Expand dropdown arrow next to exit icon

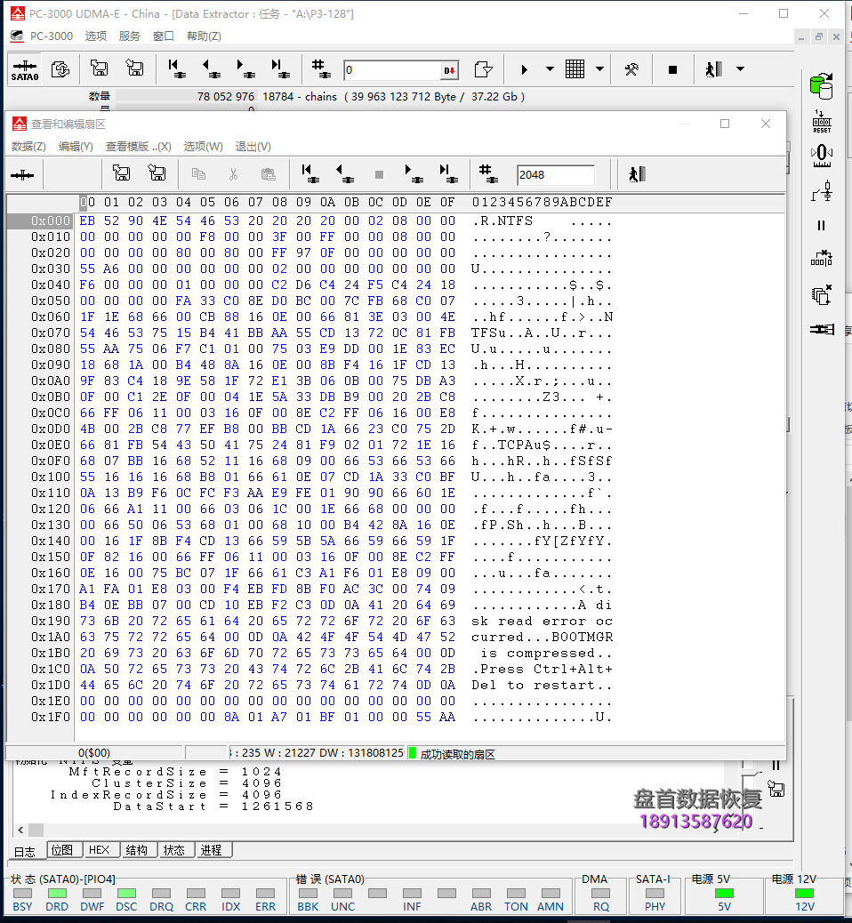point(740,69)
